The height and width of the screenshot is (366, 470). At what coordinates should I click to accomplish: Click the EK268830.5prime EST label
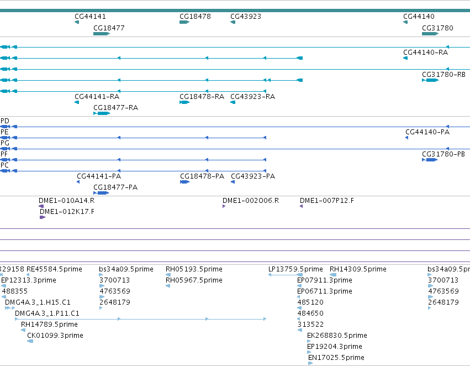coord(337,336)
